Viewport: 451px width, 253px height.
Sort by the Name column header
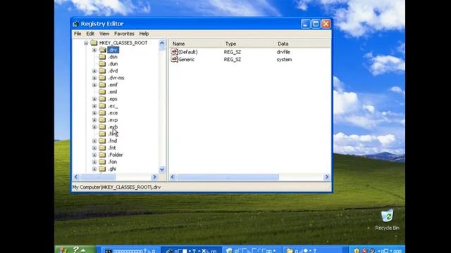195,44
